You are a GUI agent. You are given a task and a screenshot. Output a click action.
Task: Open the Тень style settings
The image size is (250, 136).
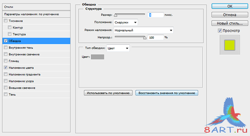pos(12,94)
